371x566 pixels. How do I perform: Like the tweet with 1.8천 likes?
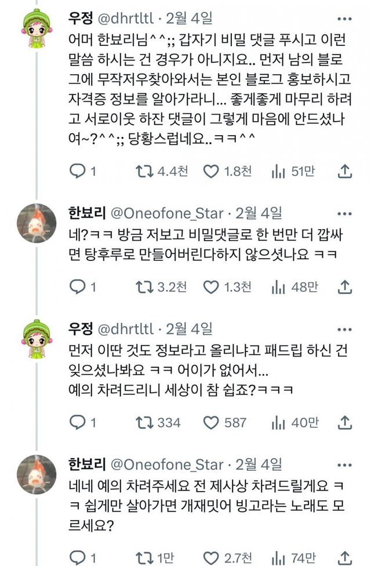tap(212, 171)
